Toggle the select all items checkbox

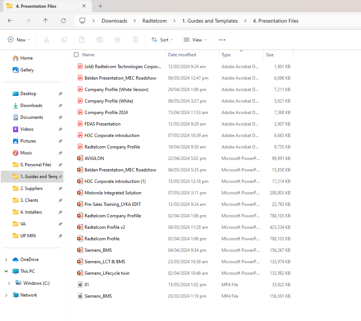pos(76,55)
